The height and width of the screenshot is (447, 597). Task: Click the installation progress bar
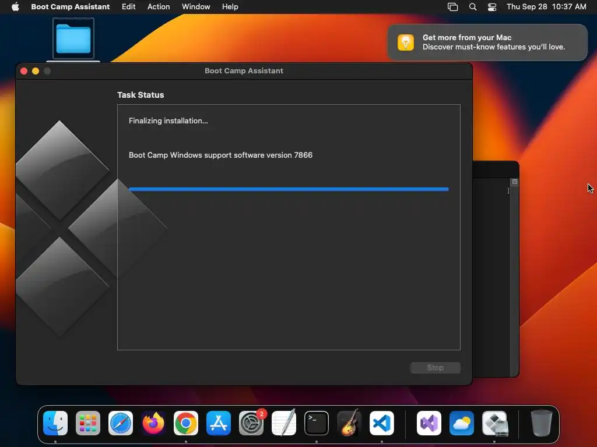click(289, 189)
